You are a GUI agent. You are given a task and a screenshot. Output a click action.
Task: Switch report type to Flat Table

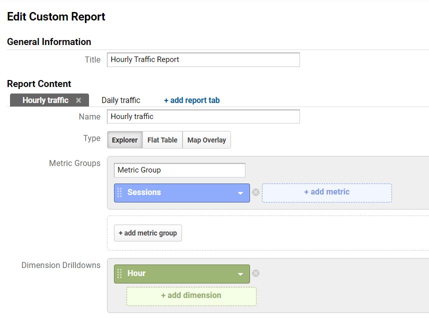pos(162,140)
